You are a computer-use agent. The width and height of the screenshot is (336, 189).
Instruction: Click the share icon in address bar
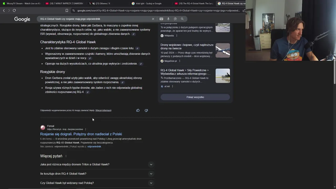[x=244, y=10]
